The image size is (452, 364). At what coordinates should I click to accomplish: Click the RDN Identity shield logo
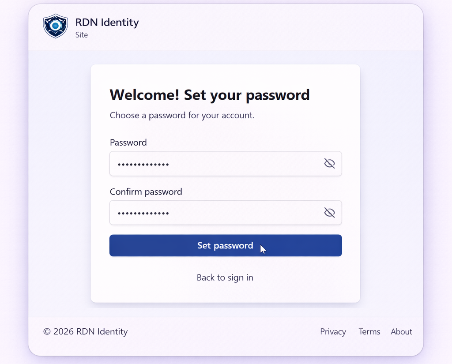click(55, 26)
